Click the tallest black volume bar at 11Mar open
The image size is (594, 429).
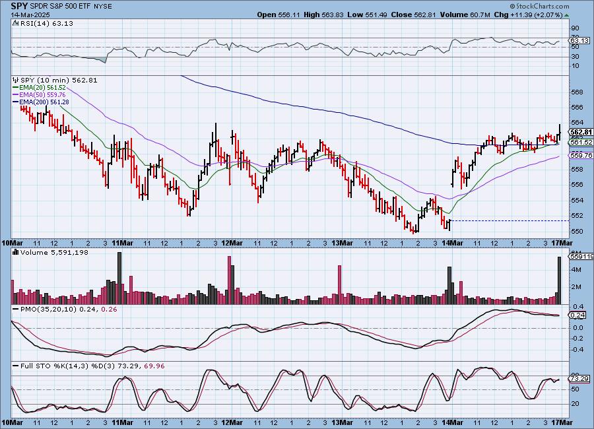pos(119,278)
